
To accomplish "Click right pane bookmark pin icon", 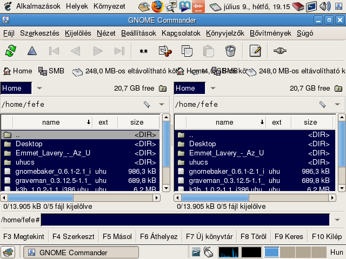I will (323, 104).
